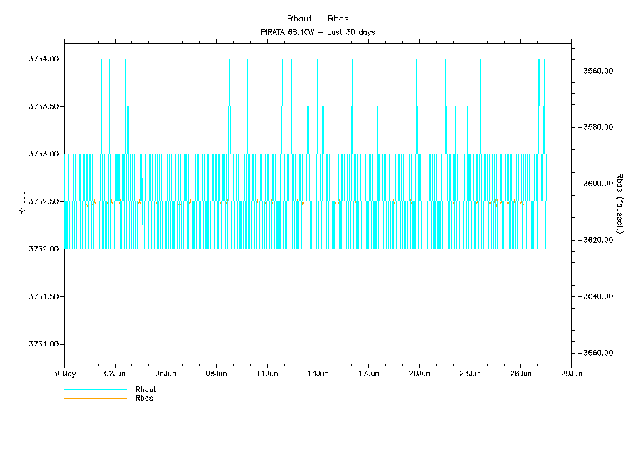This screenshot has height=450, width=636.
Task: Click the right axis title "Rbas (faussel)"
Action: (x=620, y=201)
